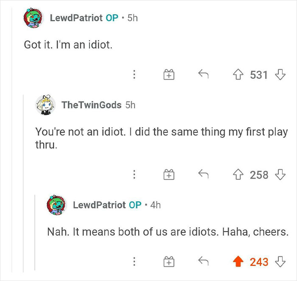Open three-dot menu on TheTwinGods comment
This screenshot has height=281, width=297.
point(134,175)
